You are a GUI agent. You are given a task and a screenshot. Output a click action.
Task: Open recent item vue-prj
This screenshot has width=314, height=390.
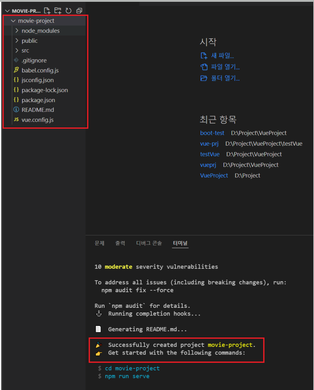(x=209, y=144)
